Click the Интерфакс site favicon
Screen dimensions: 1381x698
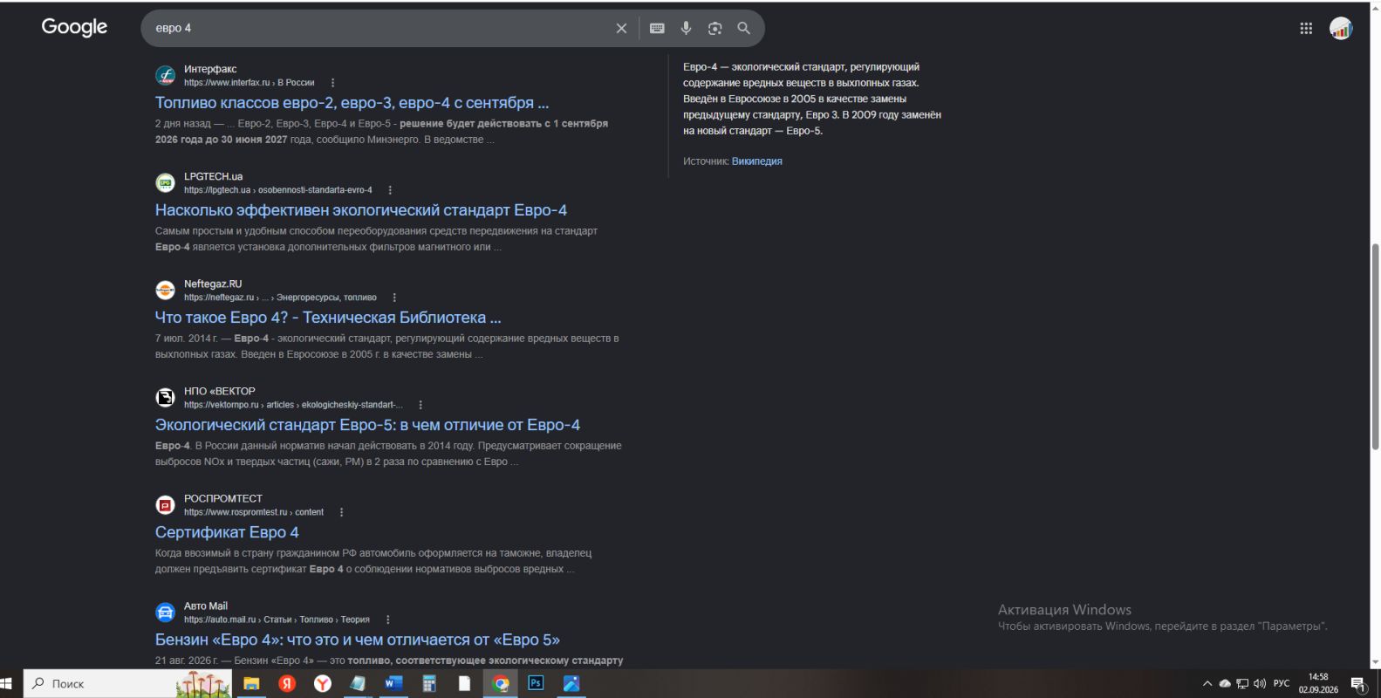pyautogui.click(x=165, y=75)
